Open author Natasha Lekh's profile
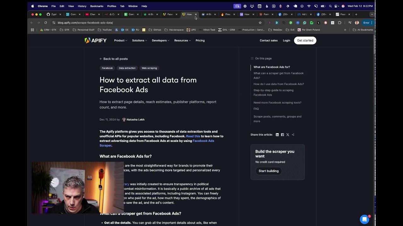Screen dimensions: 403x226 click(135, 120)
